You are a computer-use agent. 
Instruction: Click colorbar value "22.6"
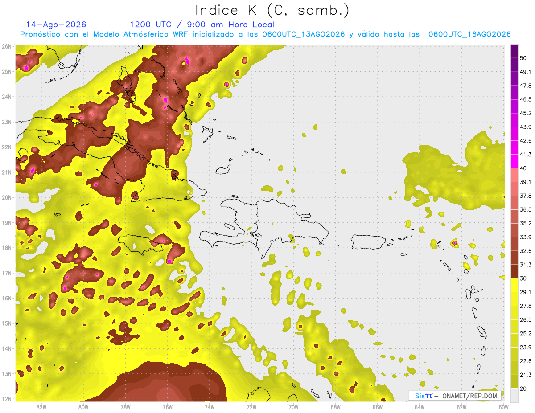pyautogui.click(x=525, y=361)
